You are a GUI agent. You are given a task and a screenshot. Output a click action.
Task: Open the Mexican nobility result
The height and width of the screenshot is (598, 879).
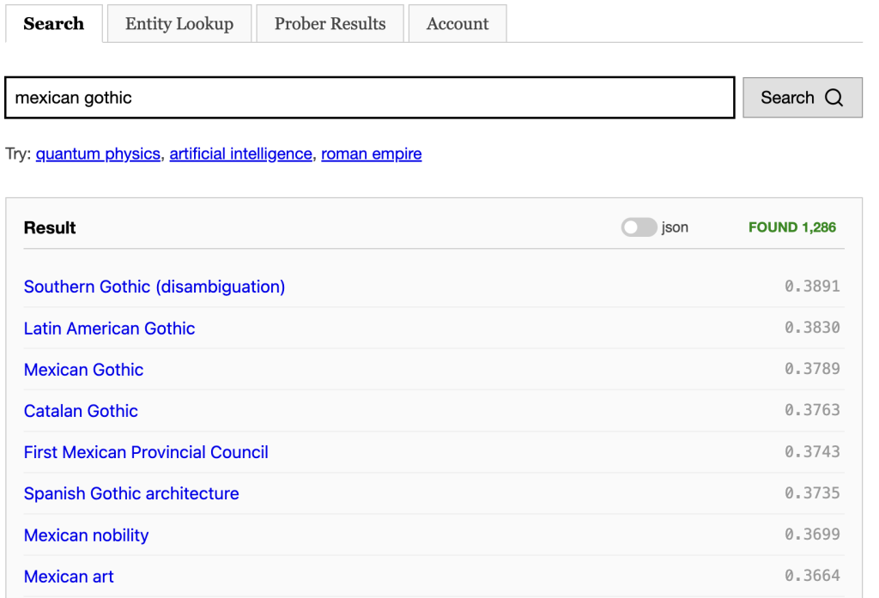[x=86, y=535]
